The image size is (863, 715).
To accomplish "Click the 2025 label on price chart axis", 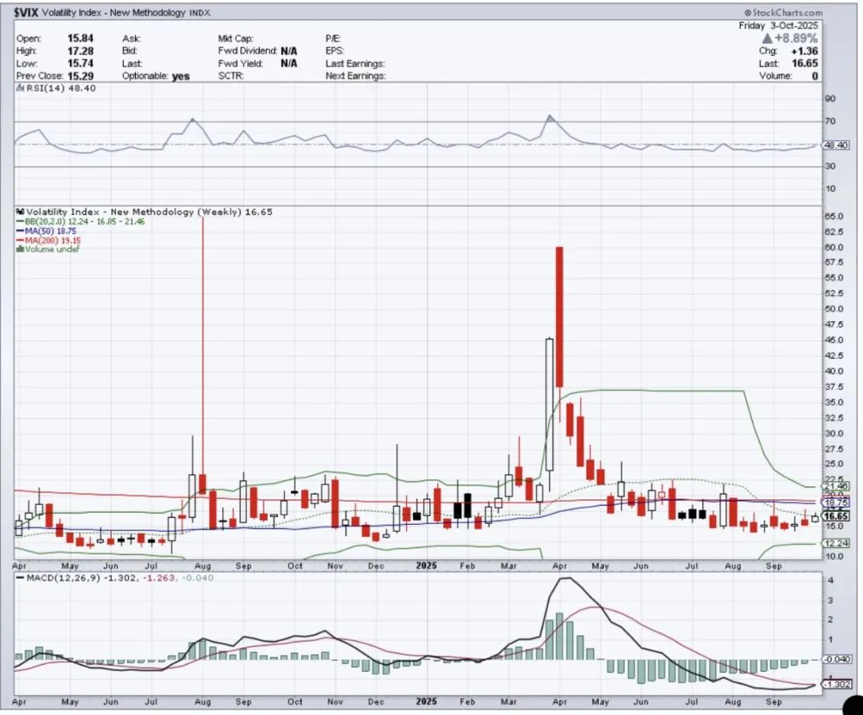I will click(426, 566).
